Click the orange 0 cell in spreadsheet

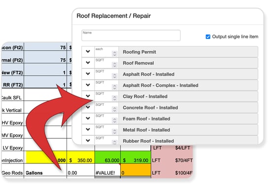coord(136,170)
